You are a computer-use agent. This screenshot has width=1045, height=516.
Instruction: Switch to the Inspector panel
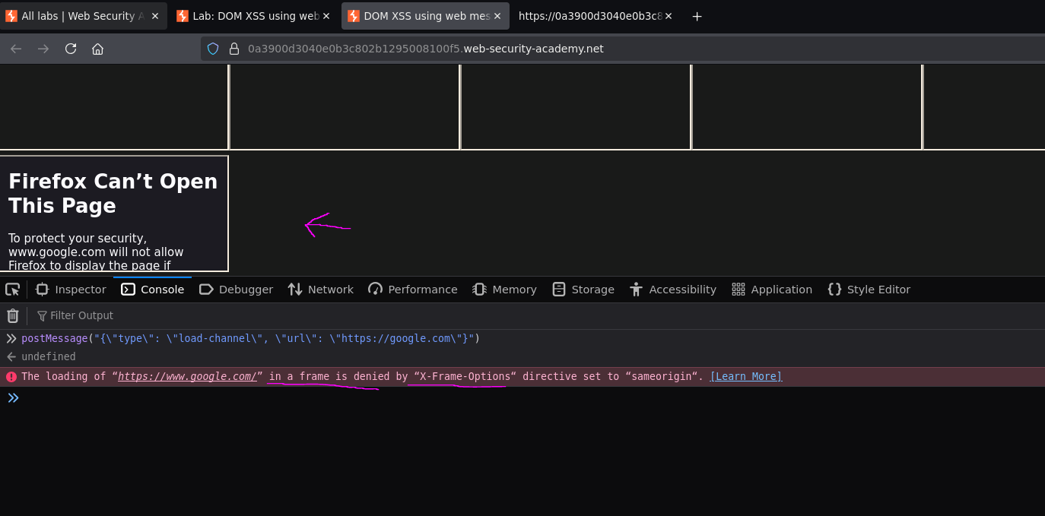click(71, 290)
